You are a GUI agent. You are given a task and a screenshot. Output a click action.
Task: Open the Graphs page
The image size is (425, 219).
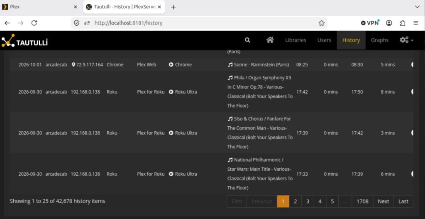coord(380,40)
